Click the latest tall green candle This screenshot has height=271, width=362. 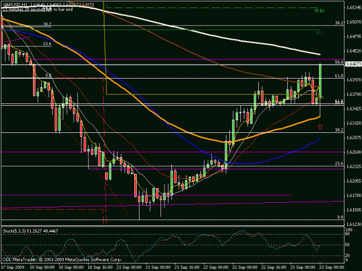[320, 80]
